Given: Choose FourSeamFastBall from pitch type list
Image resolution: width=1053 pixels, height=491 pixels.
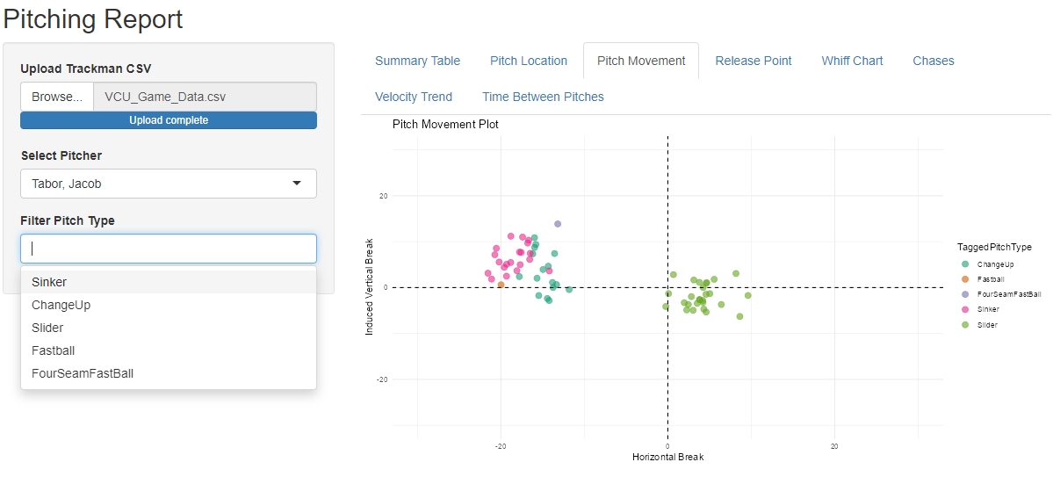Looking at the screenshot, I should [x=169, y=373].
